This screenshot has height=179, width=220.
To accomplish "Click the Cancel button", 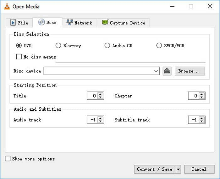I will [199, 169].
